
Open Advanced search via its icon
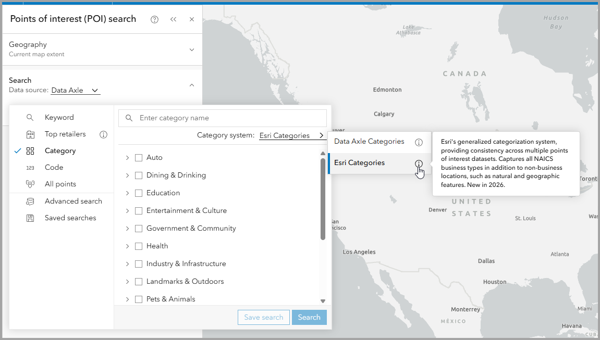tap(30, 202)
